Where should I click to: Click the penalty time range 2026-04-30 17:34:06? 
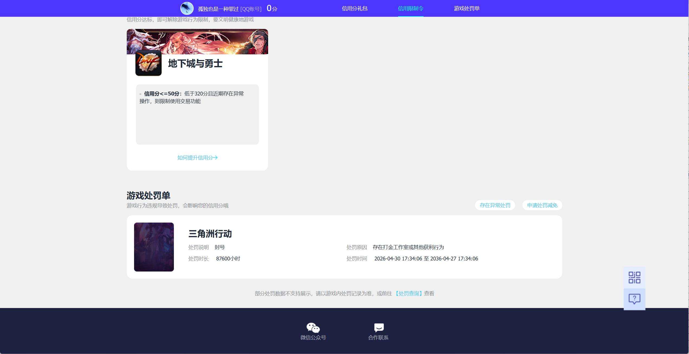[x=426, y=259]
